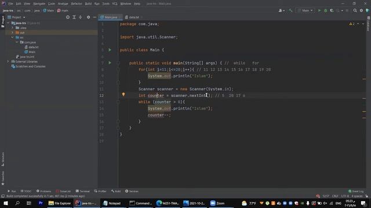
Task: Open the Terminal tool window button
Action: [82, 191]
